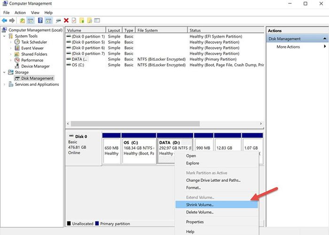Select the (Disk 0 partition 6) row
This screenshot has width=329, height=235.
(x=164, y=48)
